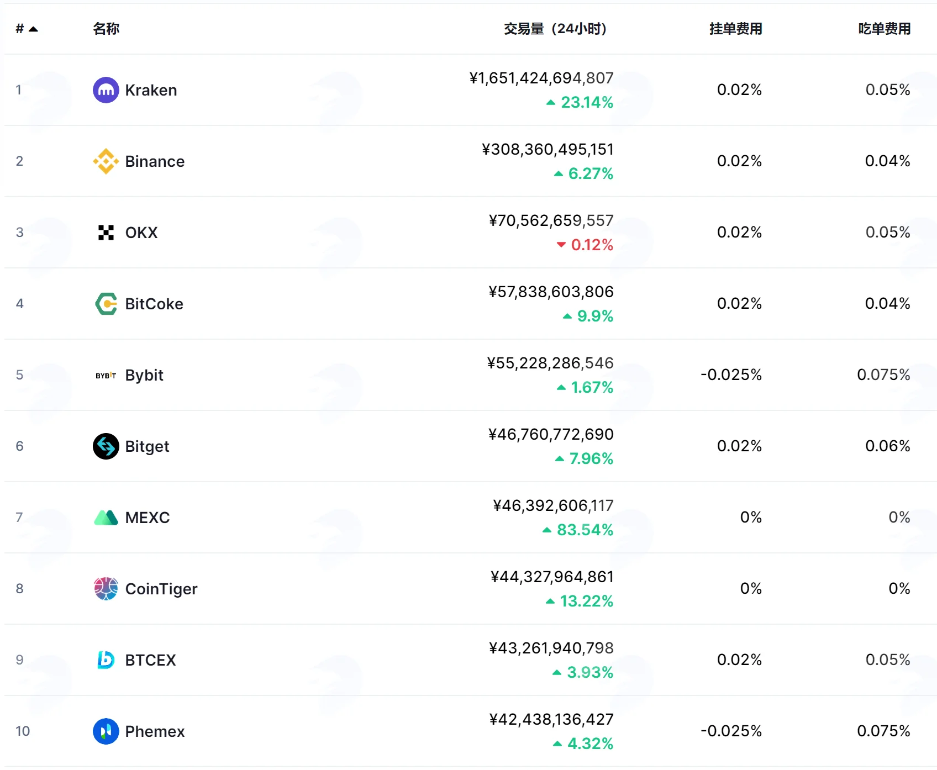The width and height of the screenshot is (937, 770).
Task: Select the BitCoke logo icon
Action: (106, 304)
